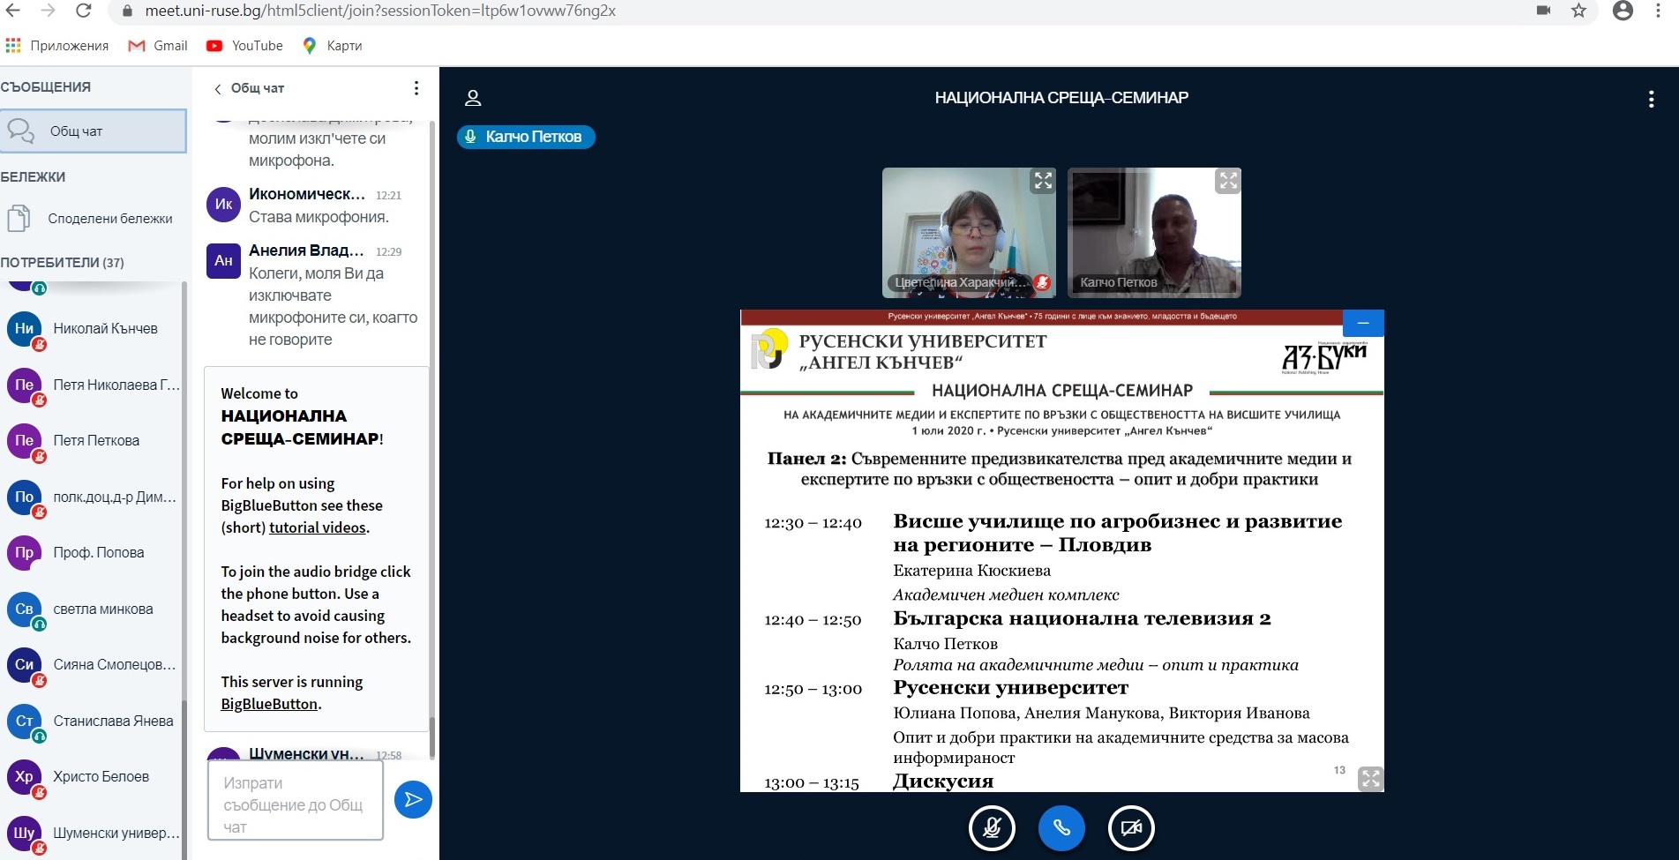Make the presentation fullscreen
1679x860 pixels.
1370,778
